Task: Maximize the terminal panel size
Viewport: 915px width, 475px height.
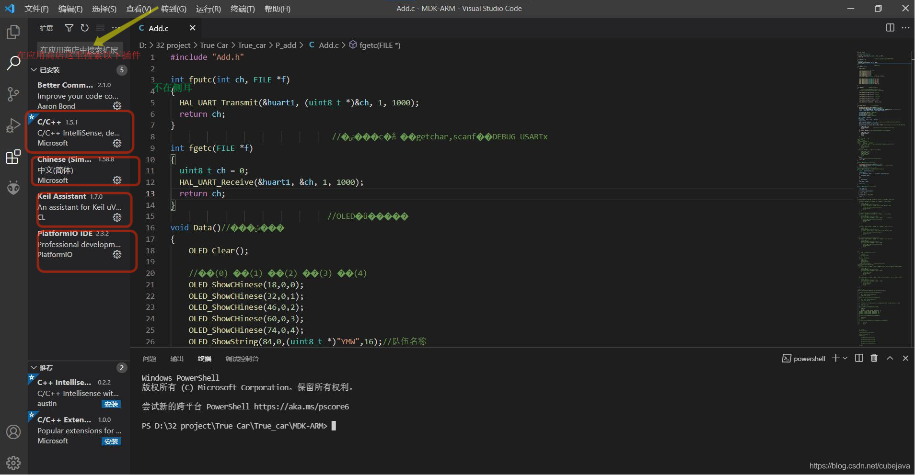Action: pos(890,358)
